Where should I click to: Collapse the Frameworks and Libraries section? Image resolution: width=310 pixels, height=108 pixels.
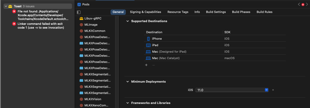[127, 103]
